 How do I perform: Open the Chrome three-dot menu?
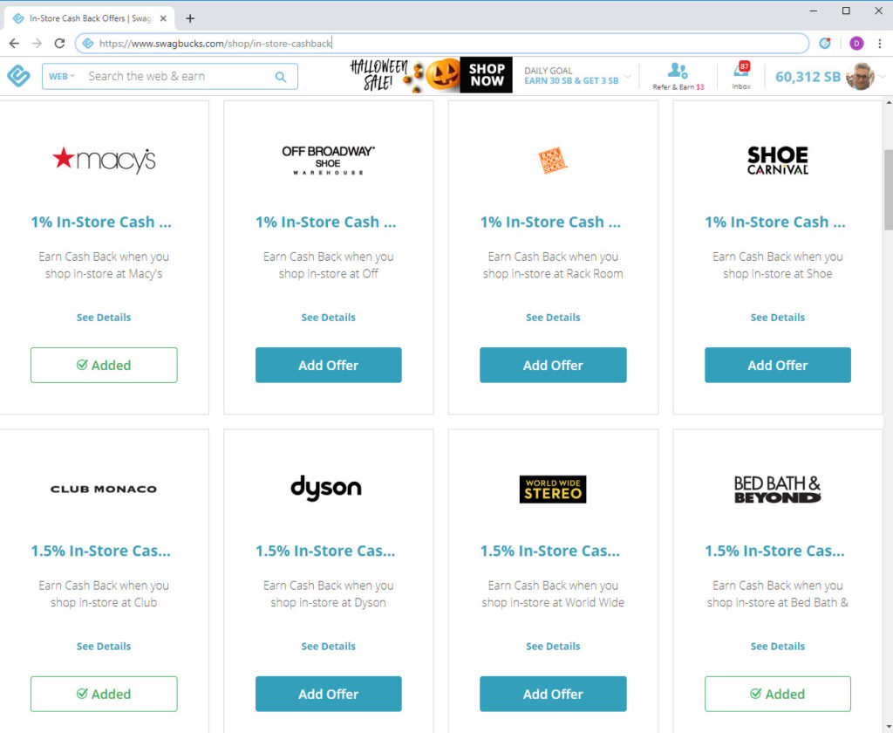click(x=879, y=44)
